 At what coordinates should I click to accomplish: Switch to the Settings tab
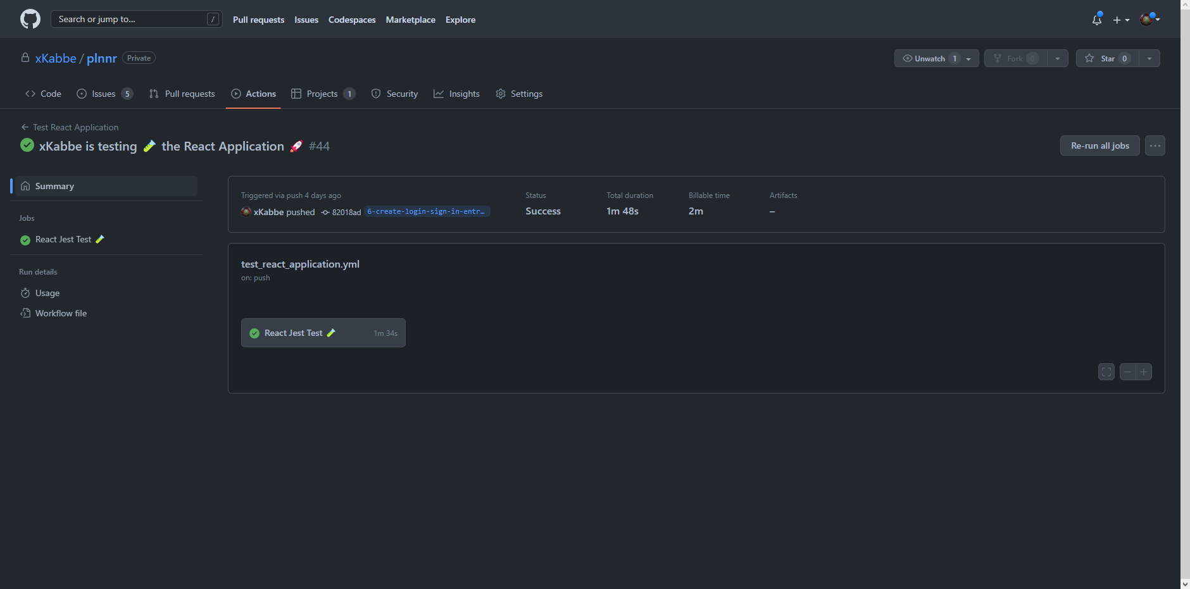pyautogui.click(x=519, y=94)
